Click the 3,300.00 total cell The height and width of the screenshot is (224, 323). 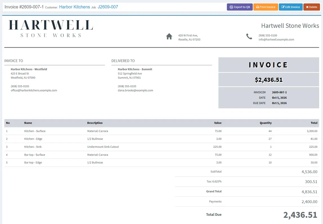pos(312,131)
